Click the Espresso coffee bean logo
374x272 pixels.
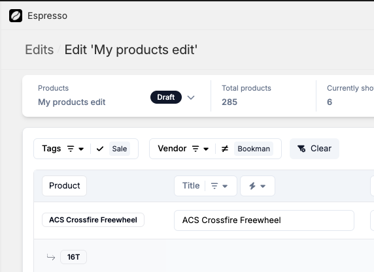click(16, 16)
